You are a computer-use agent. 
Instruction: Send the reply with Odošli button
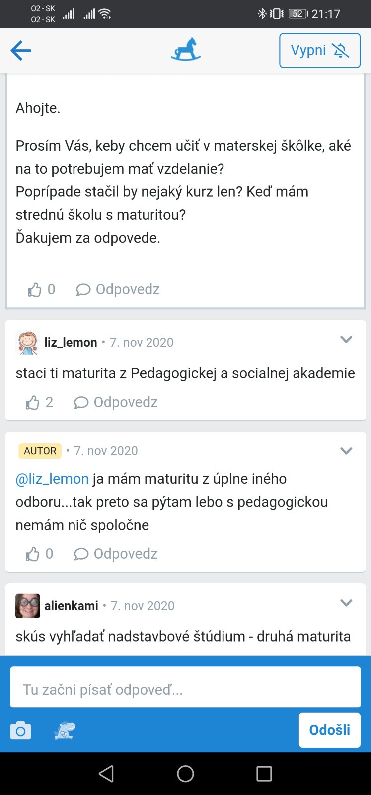click(x=329, y=730)
